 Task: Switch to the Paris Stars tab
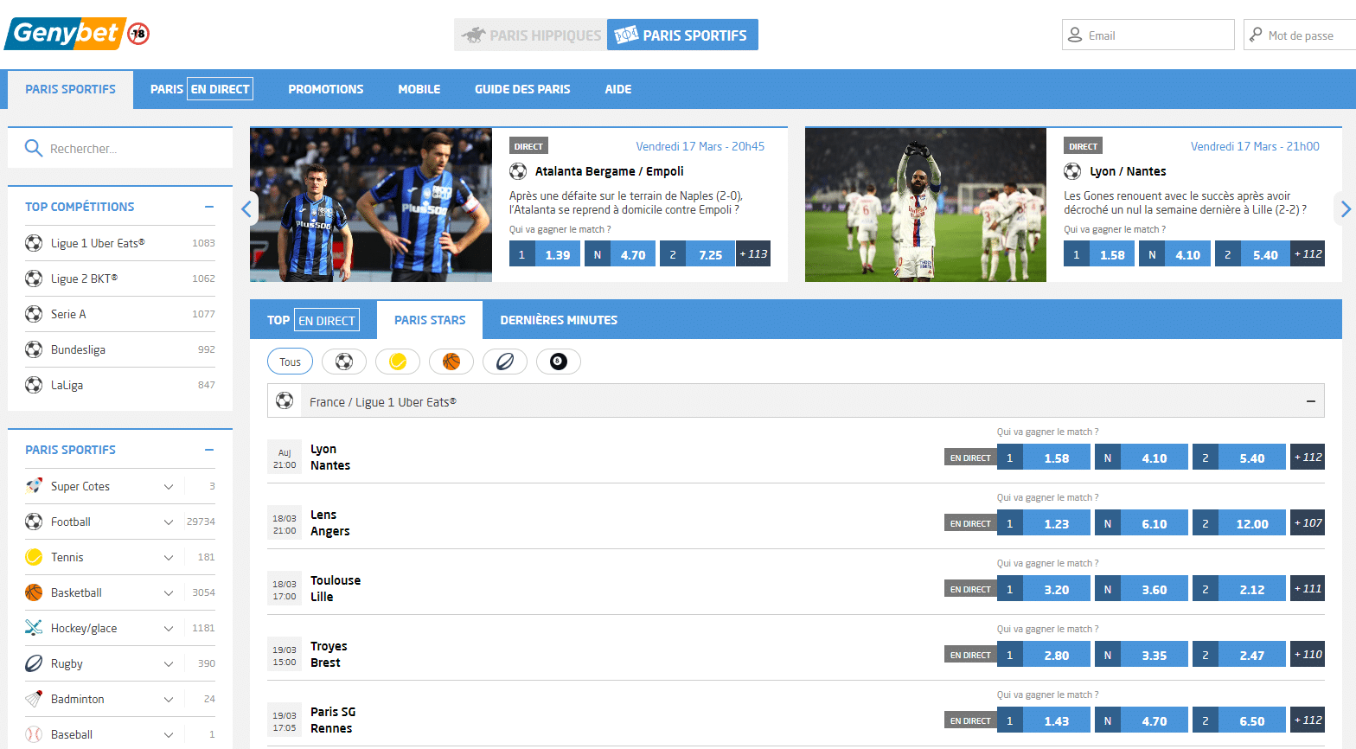(x=430, y=320)
